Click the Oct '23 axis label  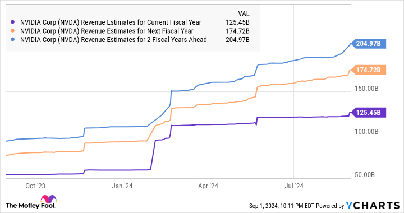click(x=35, y=186)
